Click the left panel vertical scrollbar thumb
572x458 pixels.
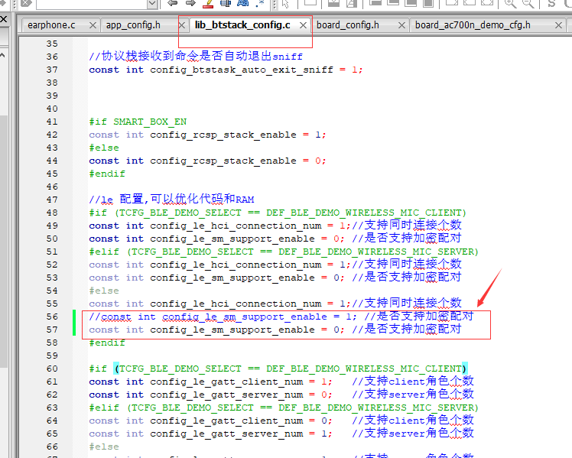point(3,241)
